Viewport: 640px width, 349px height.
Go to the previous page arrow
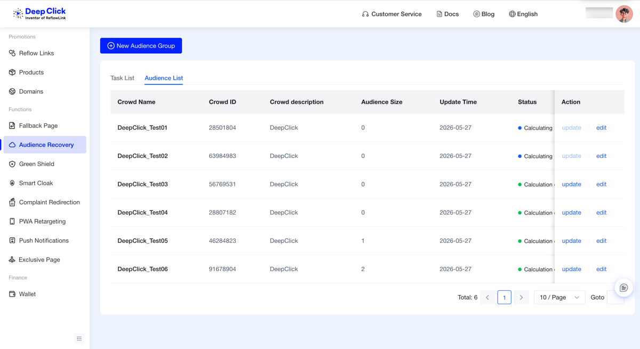(487, 297)
